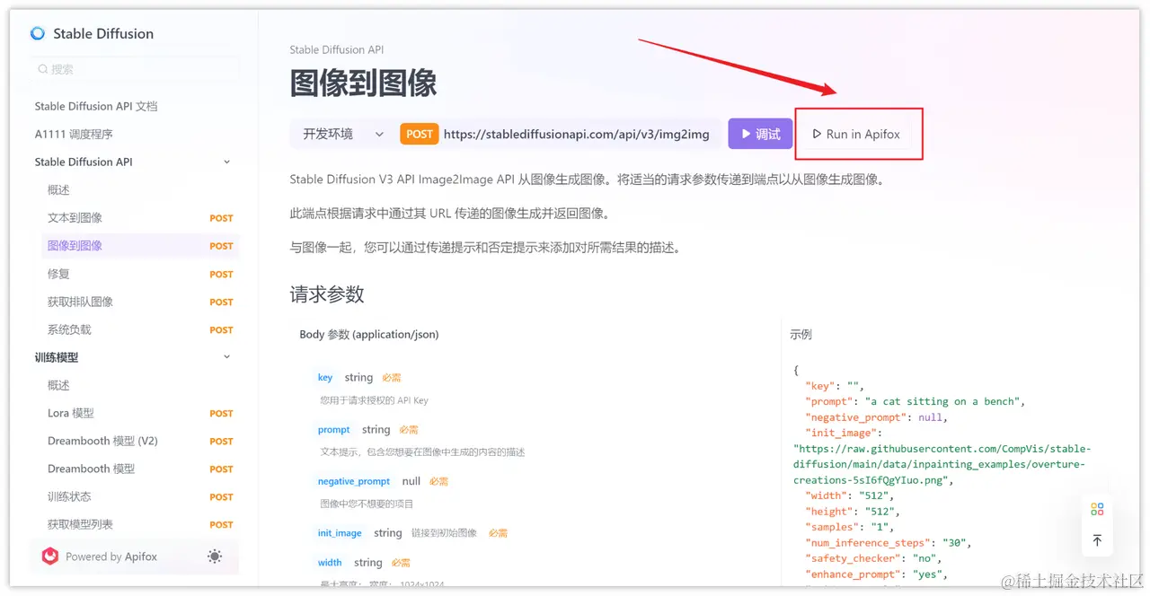This screenshot has height=596, width=1150.
Task: Click the orange POST badge in the request URL bar
Action: click(419, 133)
